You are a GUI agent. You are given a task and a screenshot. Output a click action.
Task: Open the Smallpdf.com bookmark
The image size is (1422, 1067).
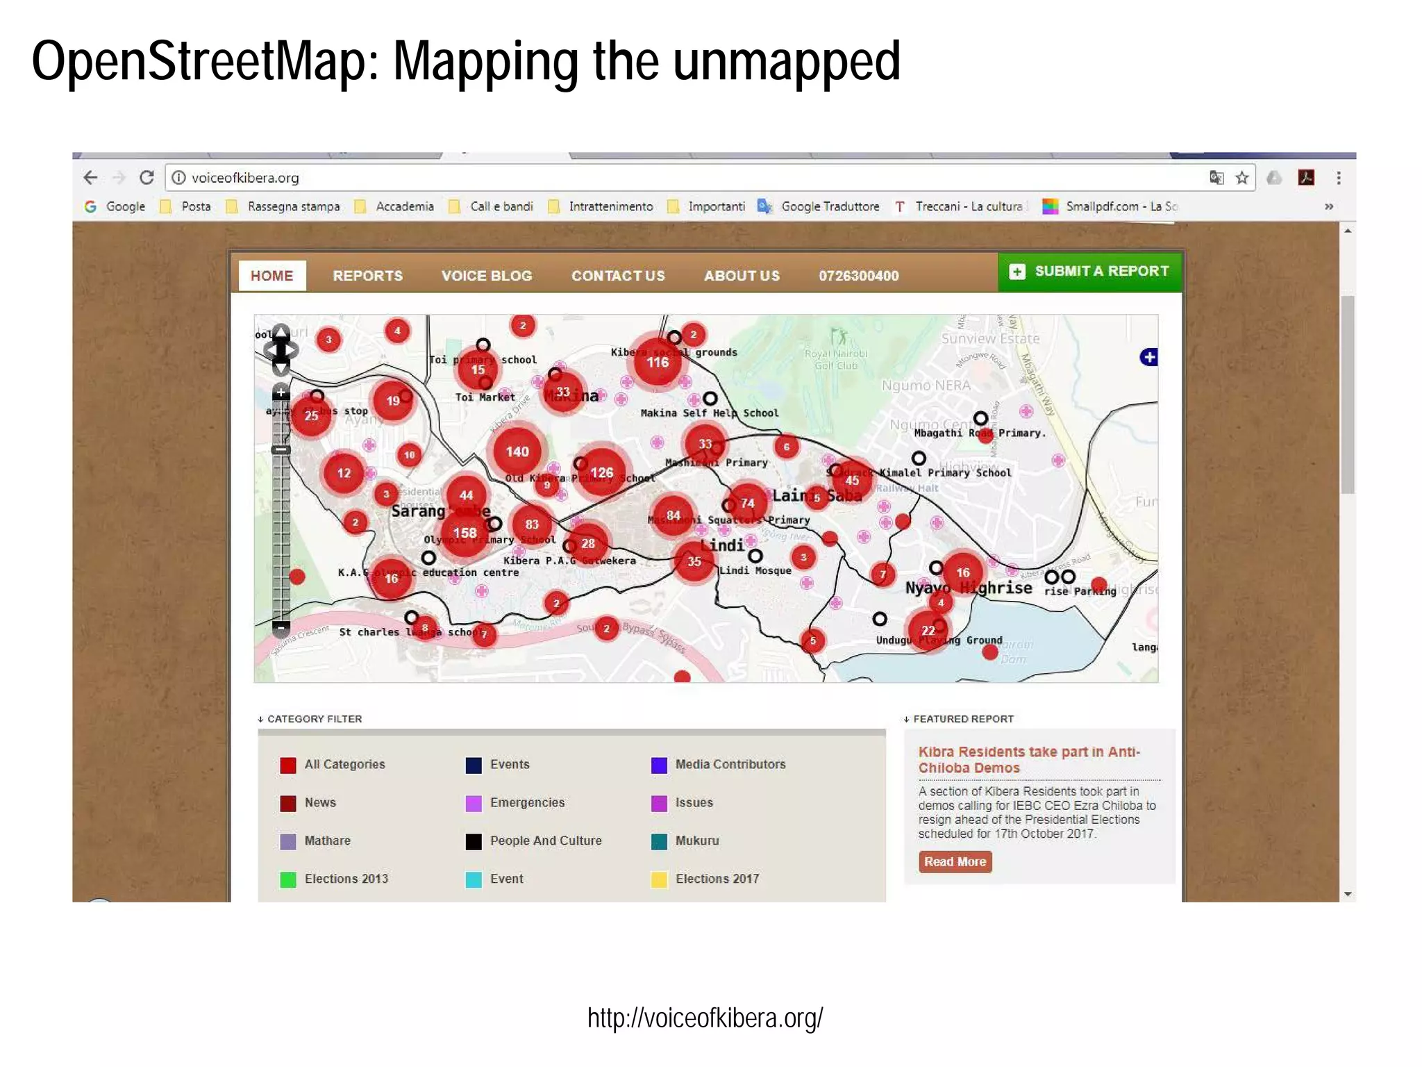click(1110, 206)
